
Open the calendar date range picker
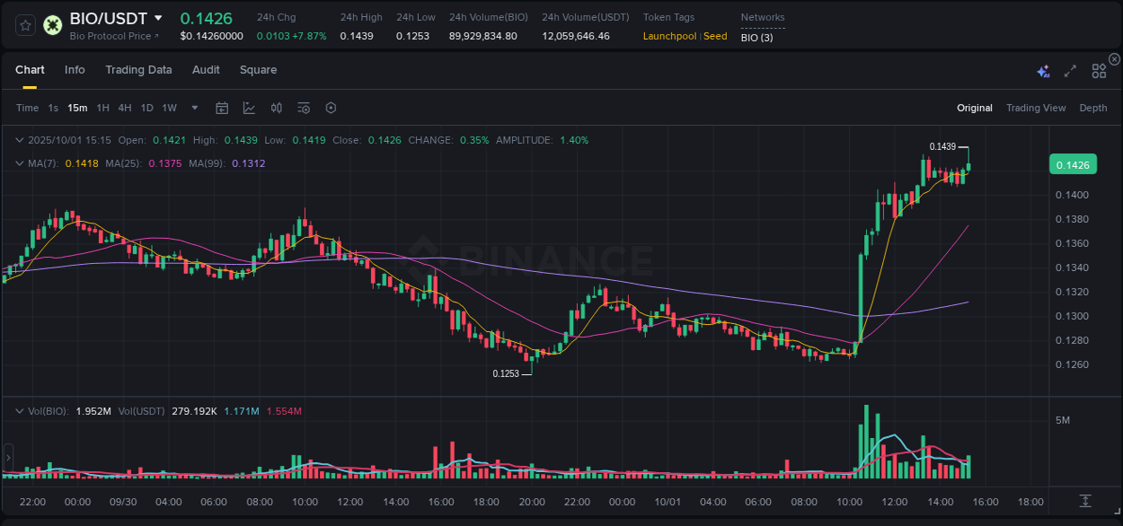pyautogui.click(x=222, y=108)
